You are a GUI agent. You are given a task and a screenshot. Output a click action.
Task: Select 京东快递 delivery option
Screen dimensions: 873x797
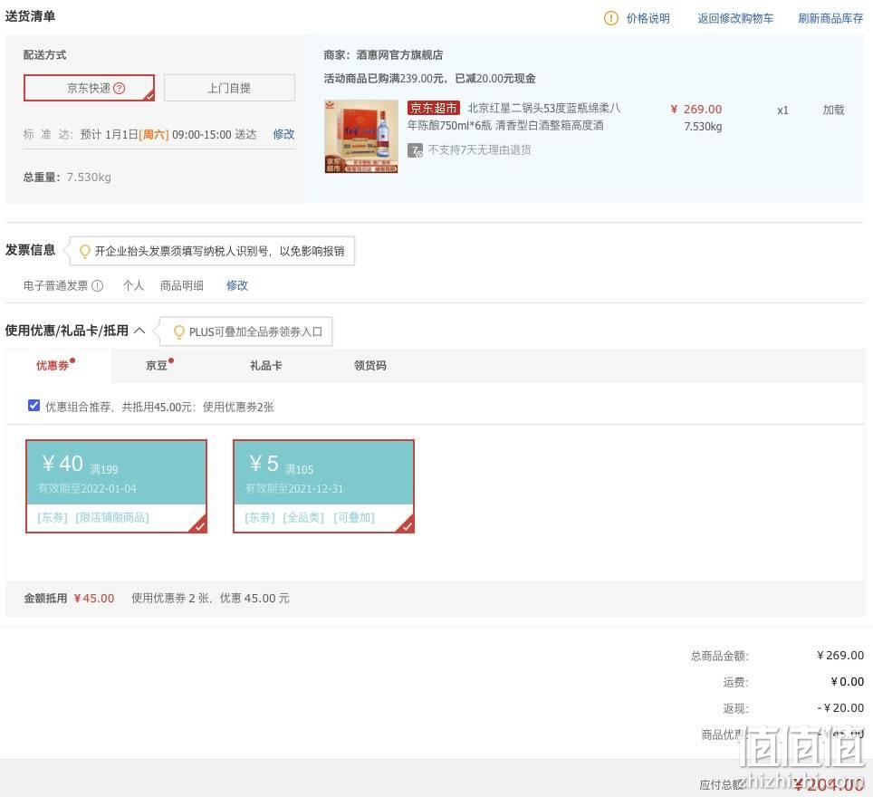[89, 88]
